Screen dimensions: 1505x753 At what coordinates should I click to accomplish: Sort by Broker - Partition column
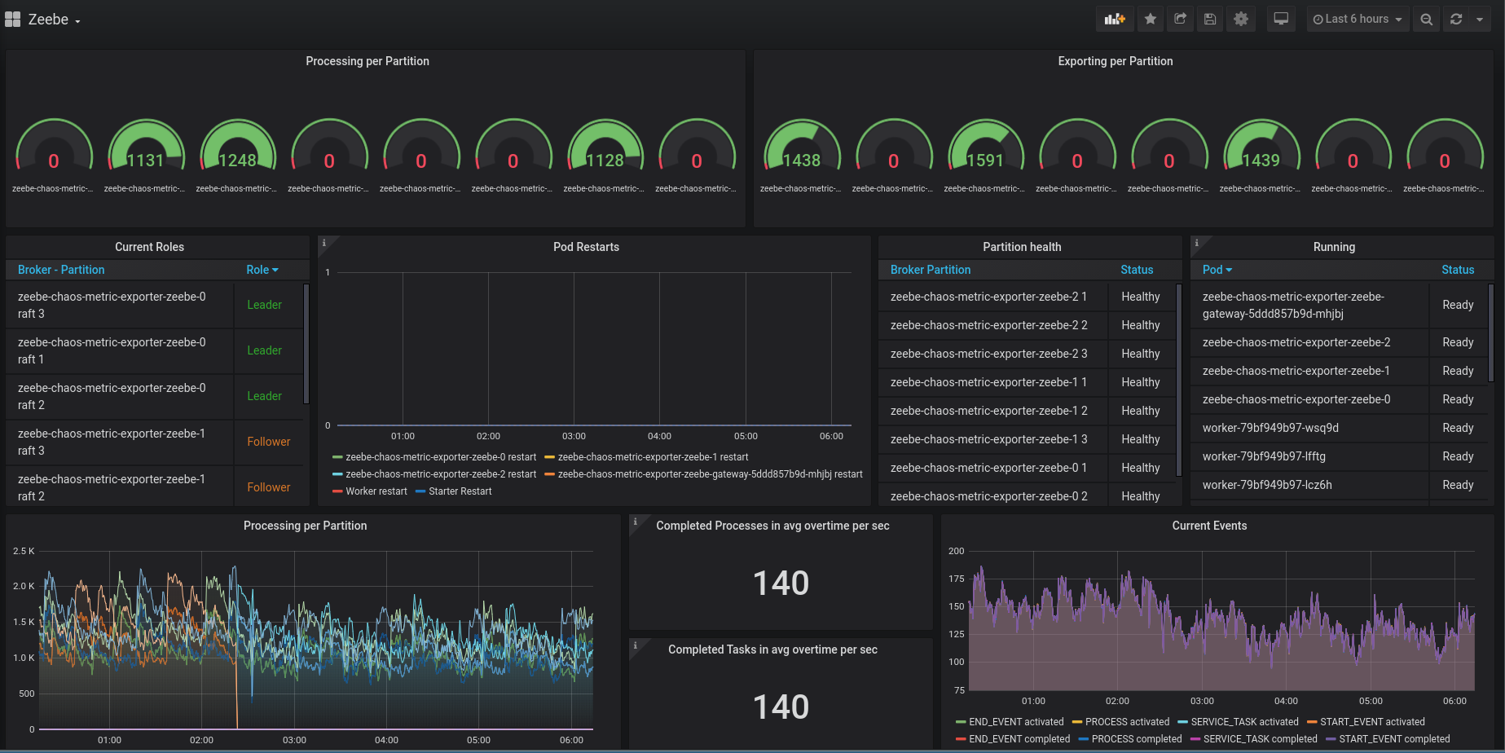coord(61,270)
